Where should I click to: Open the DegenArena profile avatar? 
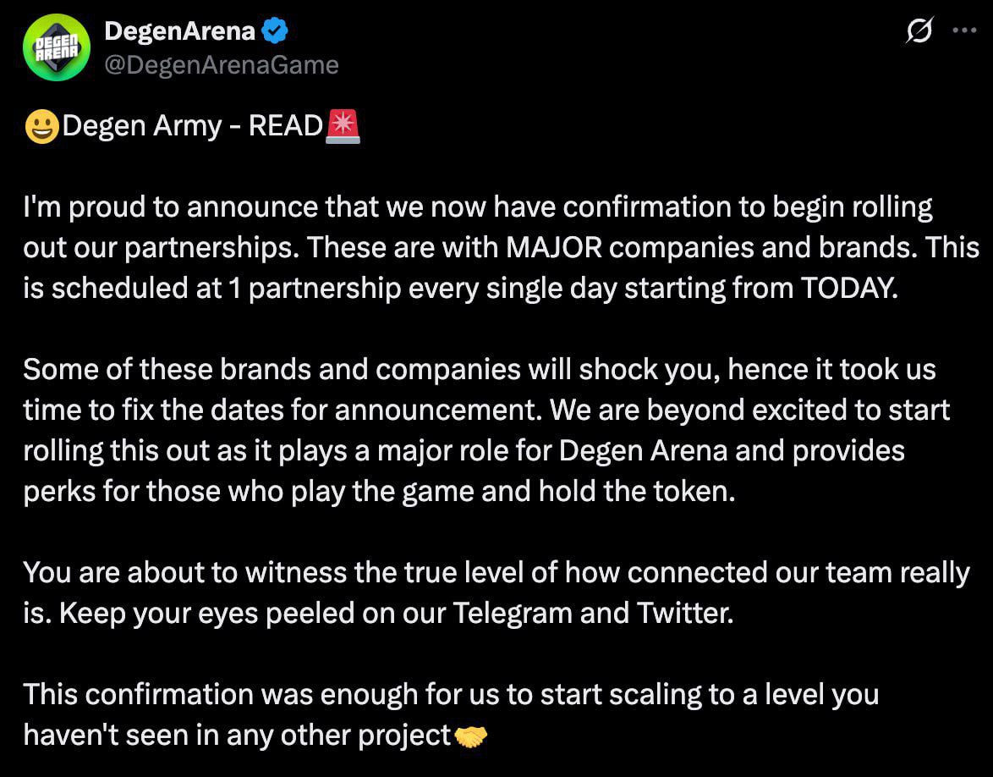coord(57,47)
